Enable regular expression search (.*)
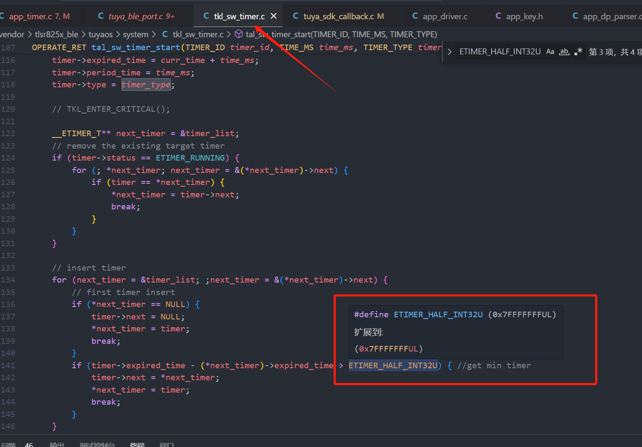This screenshot has width=642, height=447. [x=578, y=52]
